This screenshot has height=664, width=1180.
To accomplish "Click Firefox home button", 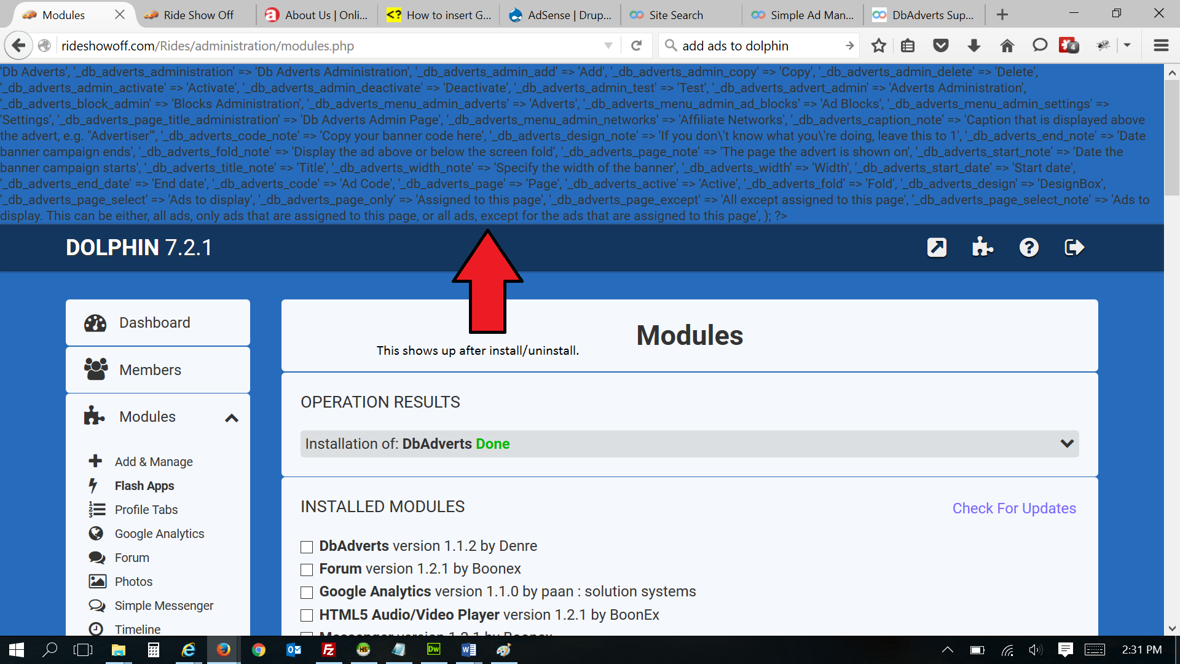I will (x=1007, y=45).
